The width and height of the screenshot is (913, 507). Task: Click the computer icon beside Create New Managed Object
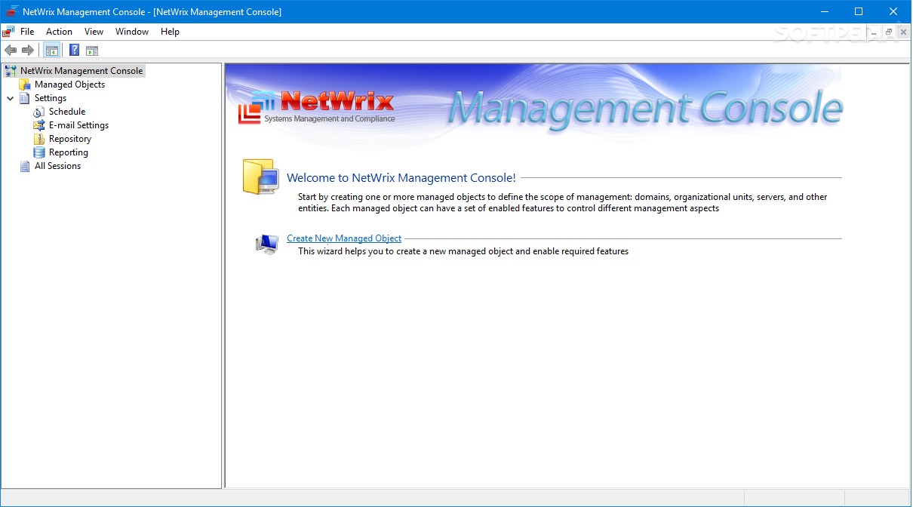pos(267,243)
